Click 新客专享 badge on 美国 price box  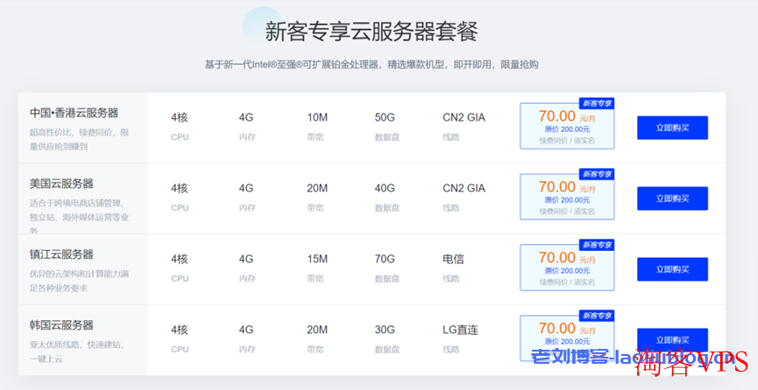pyautogui.click(x=597, y=174)
